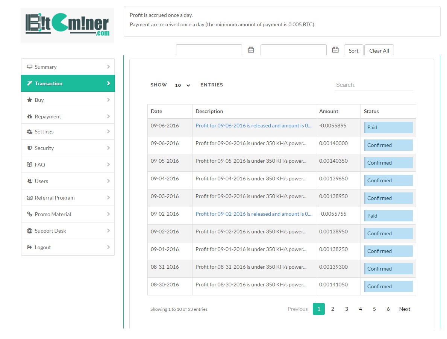Click the gears icon beside Settings

point(29,132)
